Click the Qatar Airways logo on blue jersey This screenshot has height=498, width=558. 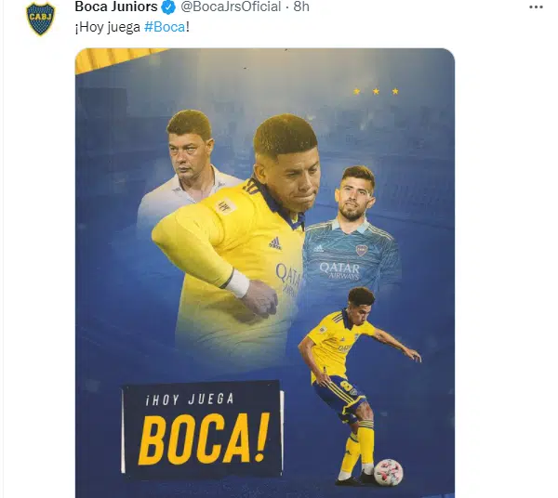[x=339, y=271]
